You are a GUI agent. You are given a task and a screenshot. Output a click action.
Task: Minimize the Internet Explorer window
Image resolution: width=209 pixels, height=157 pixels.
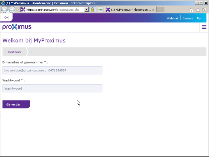click(x=197, y=3)
